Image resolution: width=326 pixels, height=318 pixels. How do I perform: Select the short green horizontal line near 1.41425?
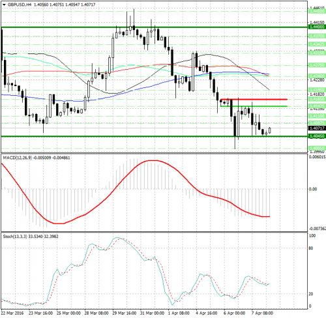pos(254,106)
